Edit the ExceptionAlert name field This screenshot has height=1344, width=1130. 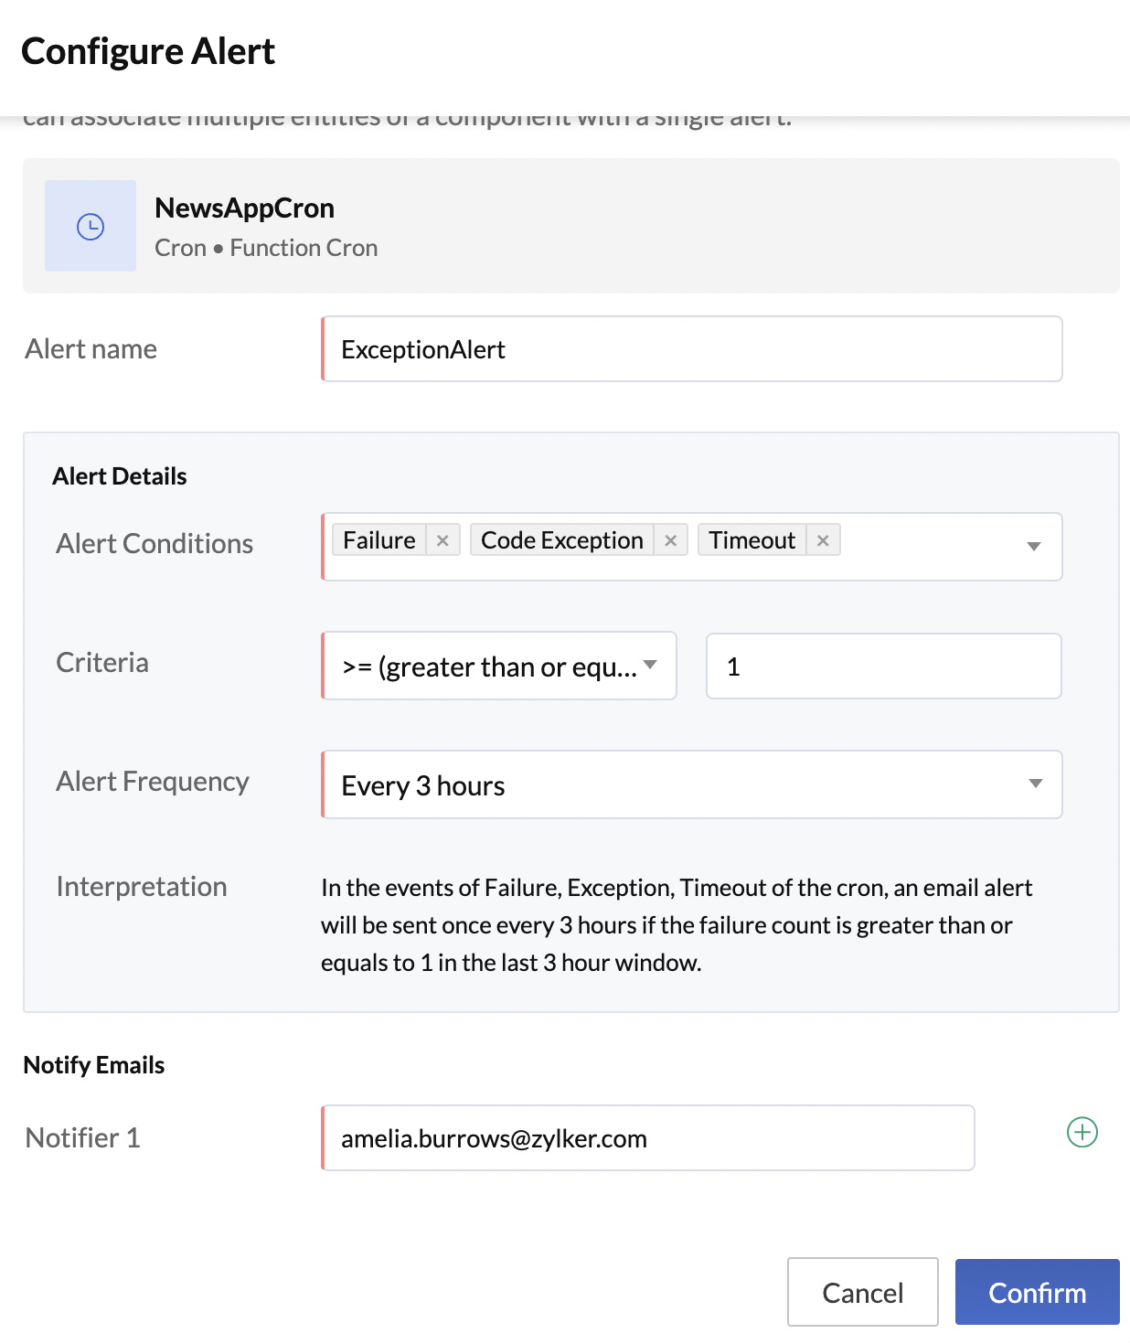(x=690, y=348)
